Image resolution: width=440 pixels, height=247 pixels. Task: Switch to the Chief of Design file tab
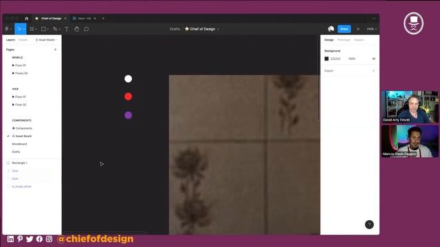point(51,19)
